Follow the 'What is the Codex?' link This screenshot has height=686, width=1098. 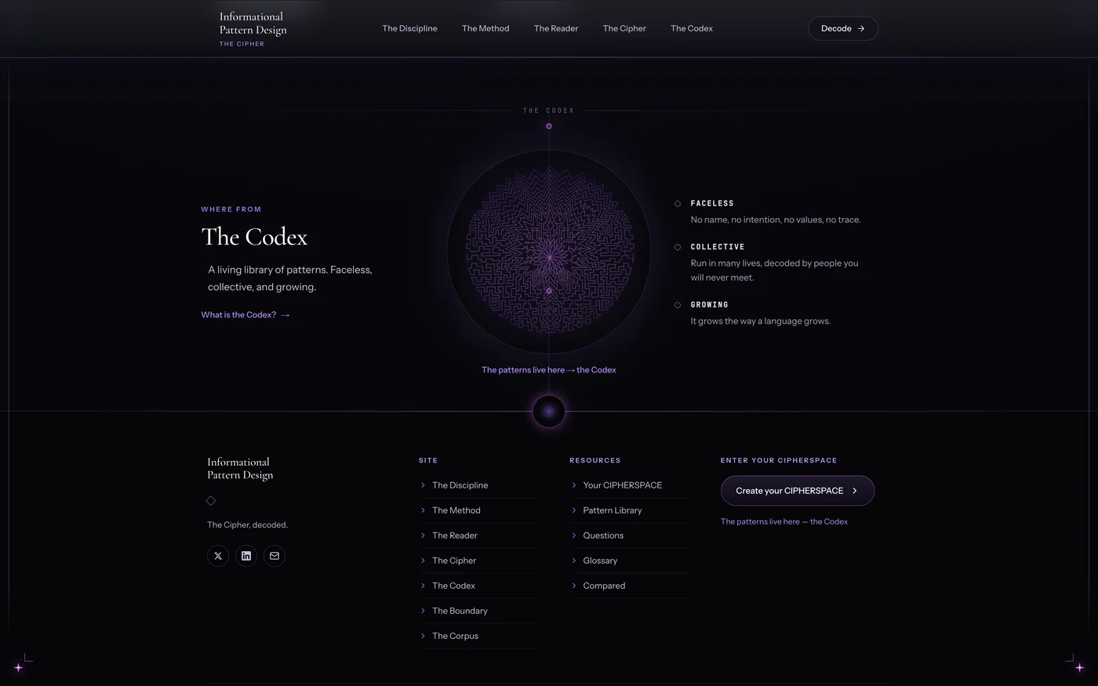point(245,315)
